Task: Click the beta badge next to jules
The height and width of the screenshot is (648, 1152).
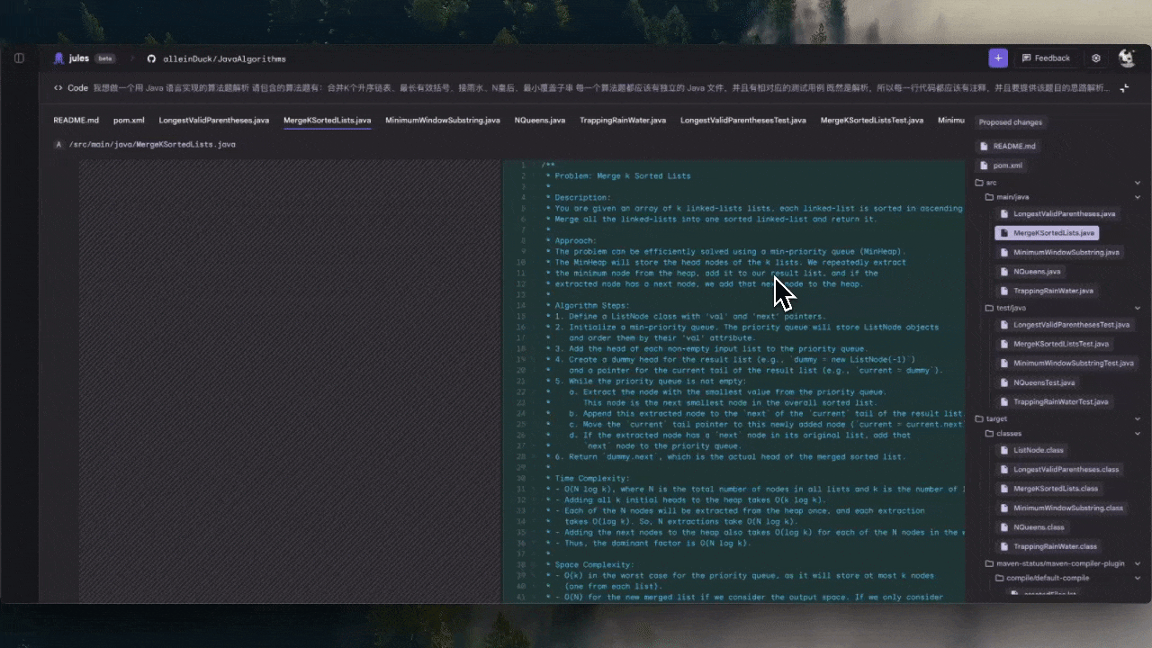Action: 105,58
